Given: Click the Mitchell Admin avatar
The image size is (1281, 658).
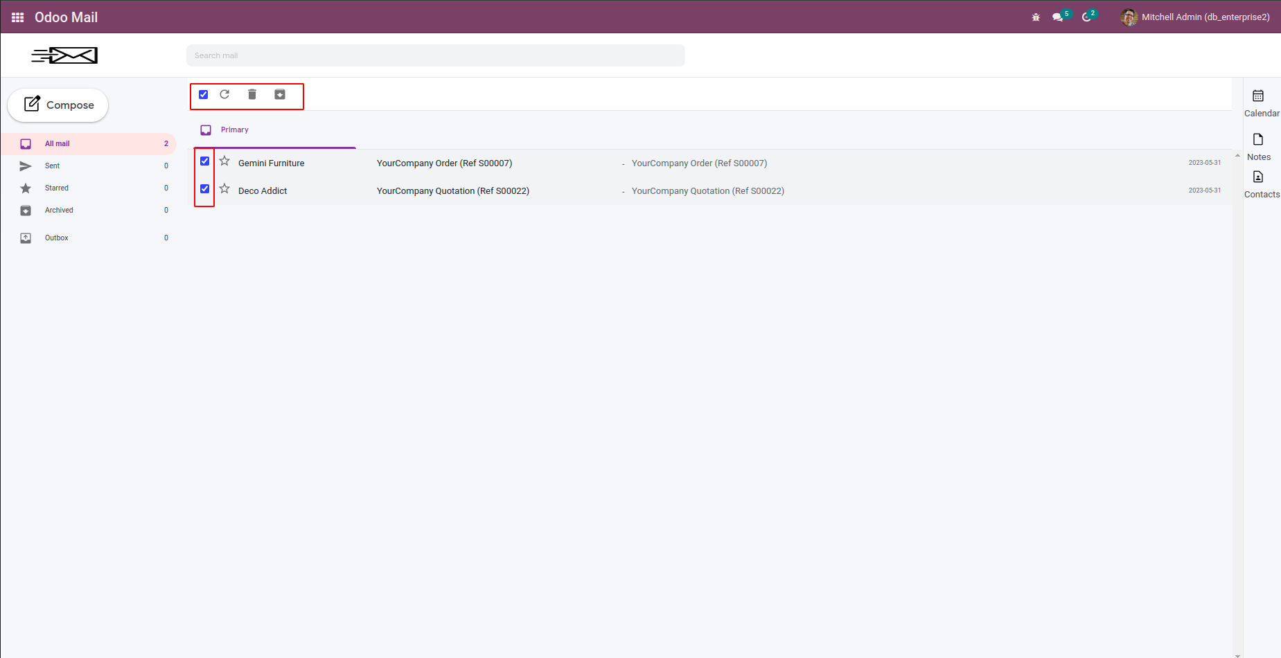Looking at the screenshot, I should point(1129,17).
